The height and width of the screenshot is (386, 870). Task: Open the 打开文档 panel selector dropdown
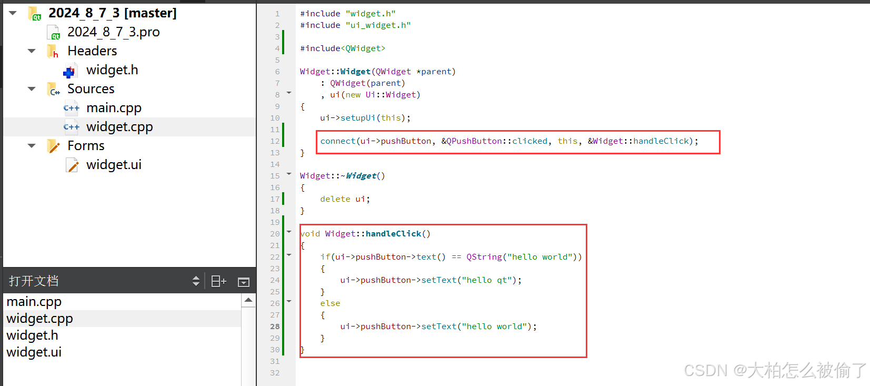196,281
